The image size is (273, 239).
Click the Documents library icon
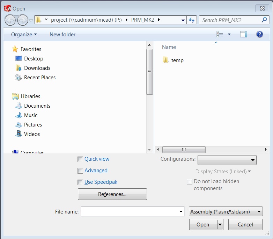[19, 106]
